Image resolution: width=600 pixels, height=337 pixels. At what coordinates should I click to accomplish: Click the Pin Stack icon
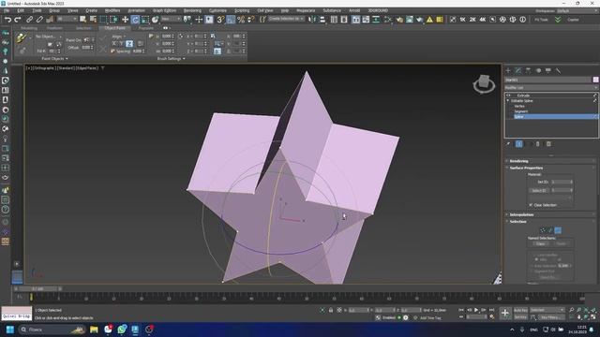pyautogui.click(x=508, y=144)
